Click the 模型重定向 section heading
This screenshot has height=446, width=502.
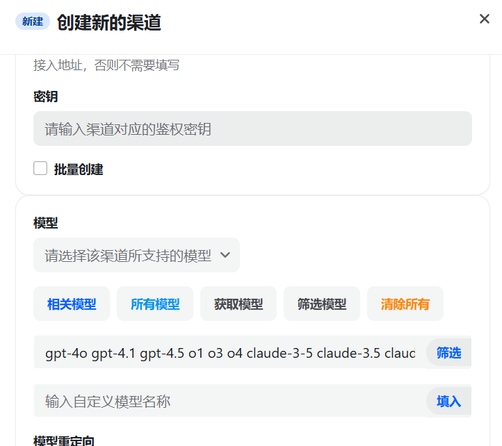point(64,440)
